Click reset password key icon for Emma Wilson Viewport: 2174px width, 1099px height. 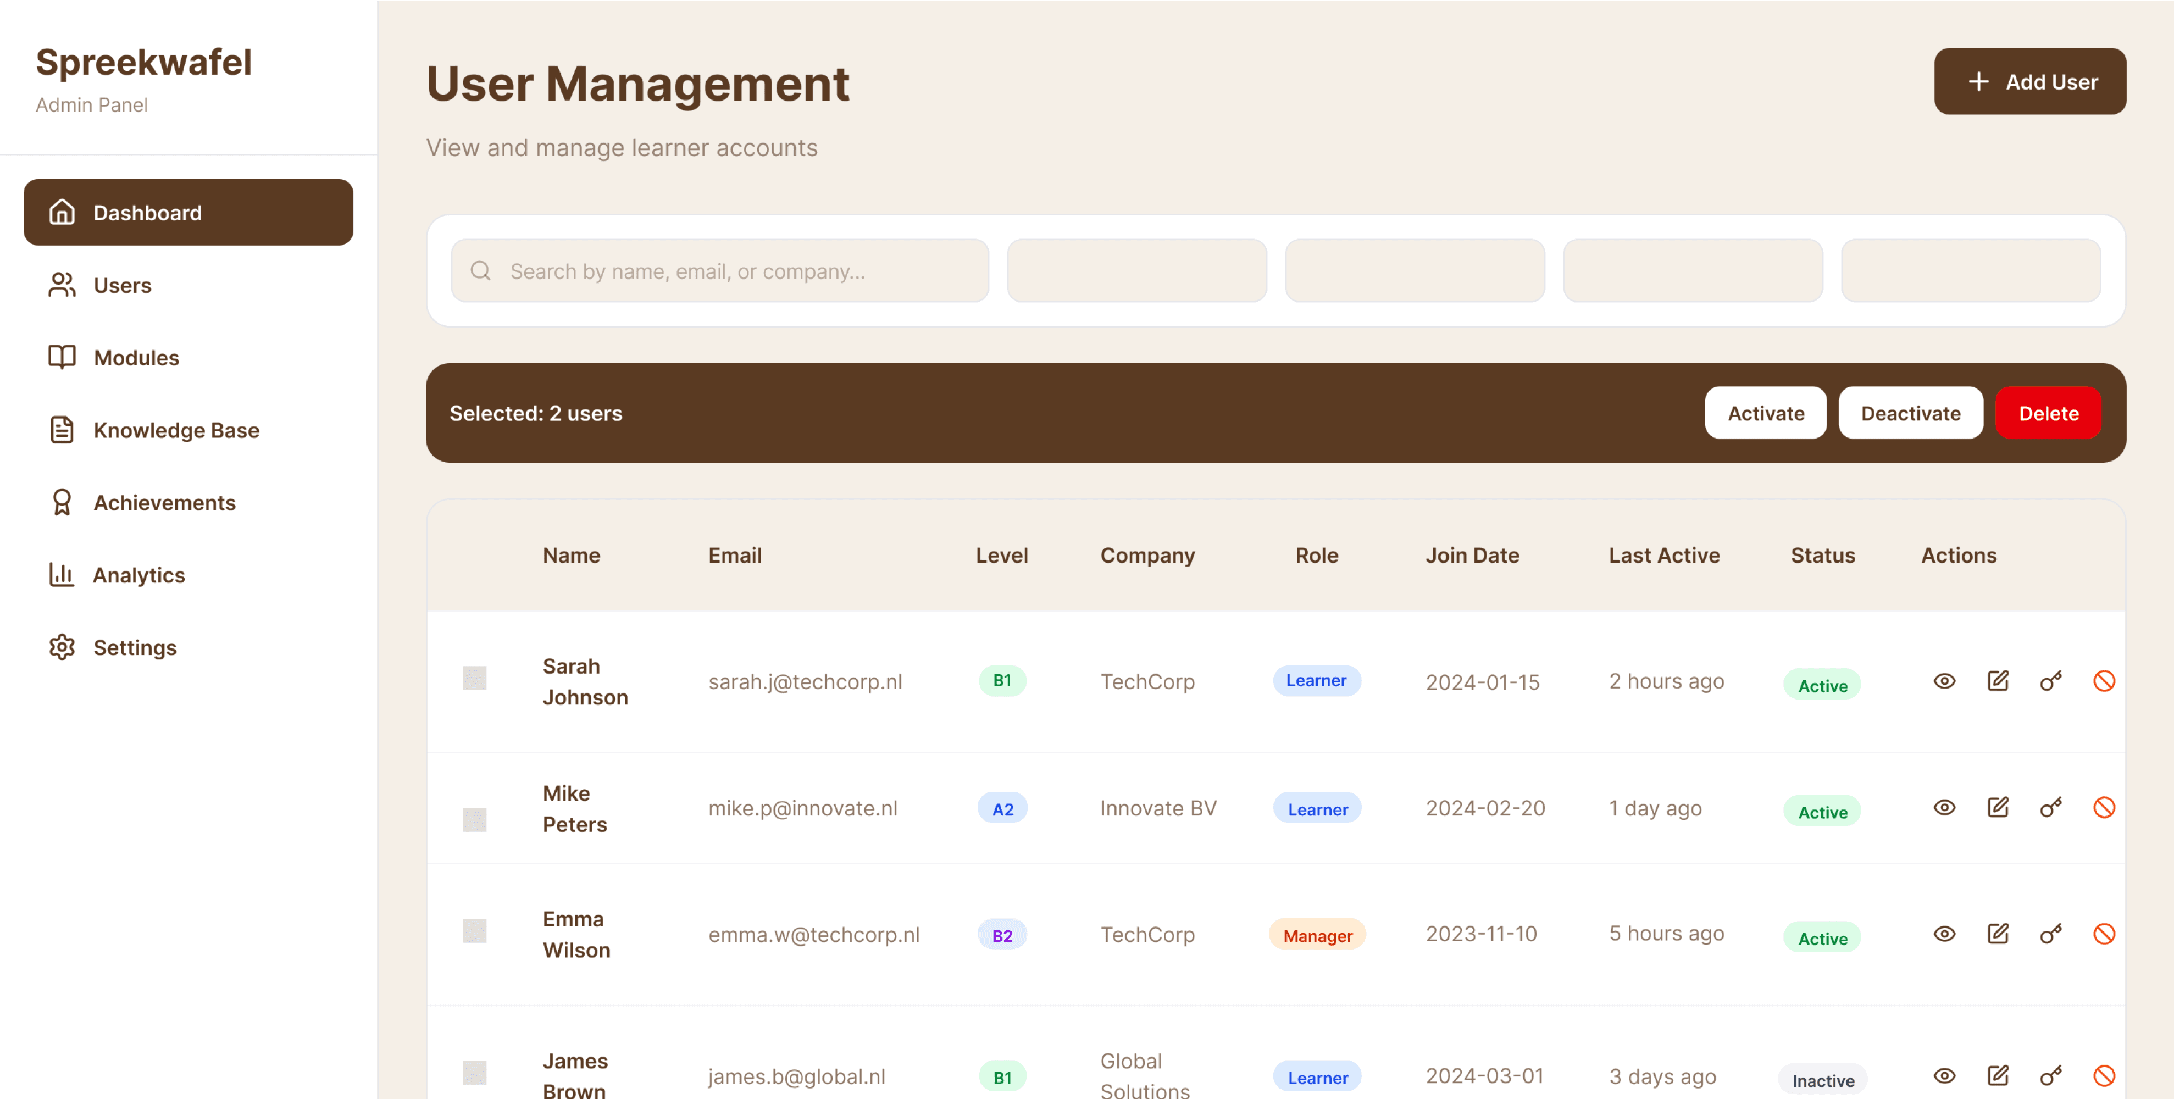[2051, 934]
